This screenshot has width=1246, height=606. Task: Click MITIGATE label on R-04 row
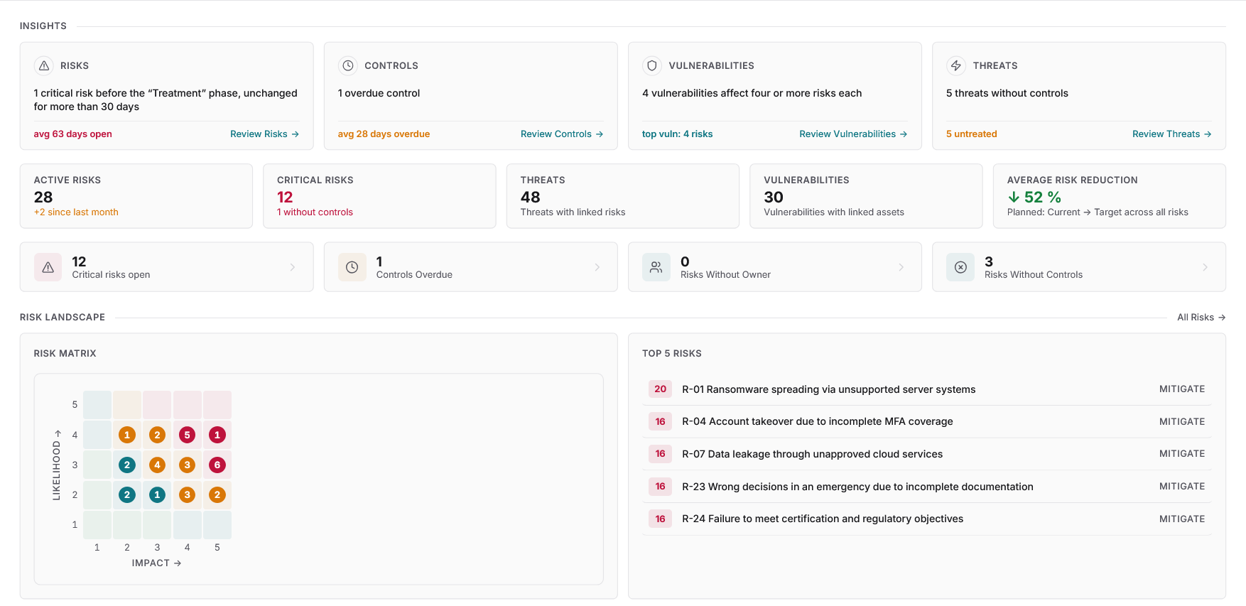tap(1182, 421)
